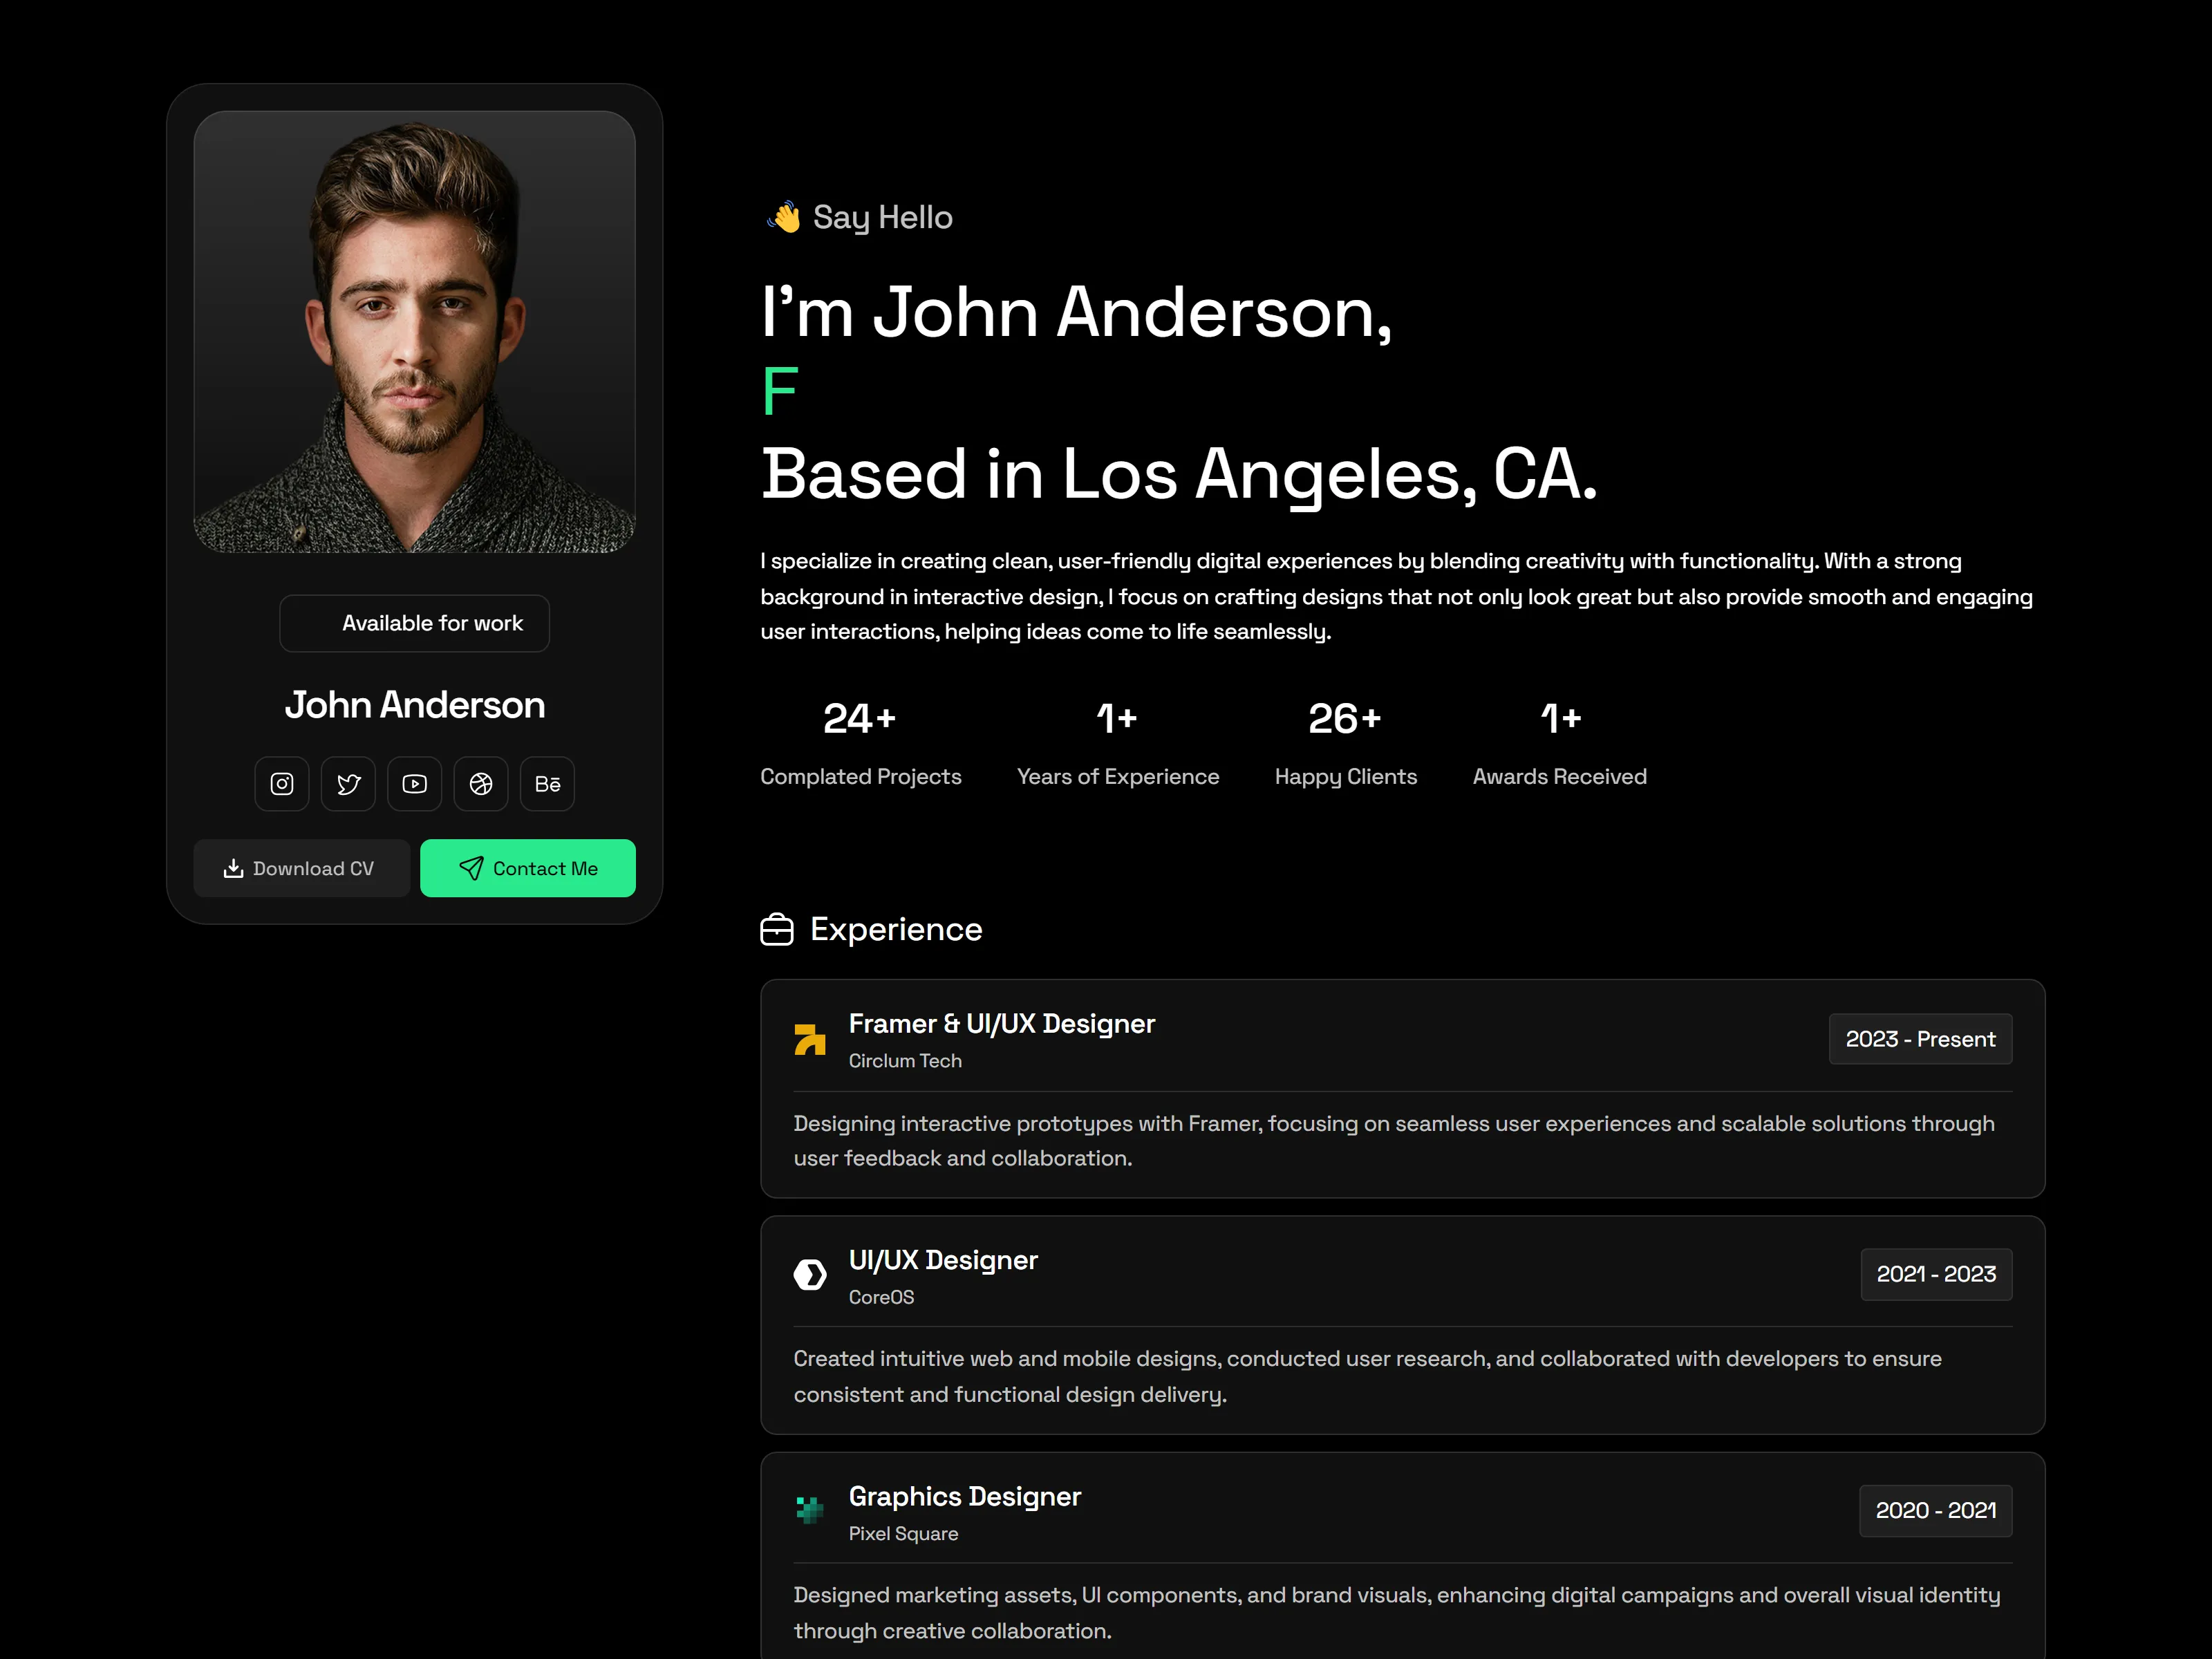
Task: Open the Behance Be icon
Action: (x=547, y=784)
